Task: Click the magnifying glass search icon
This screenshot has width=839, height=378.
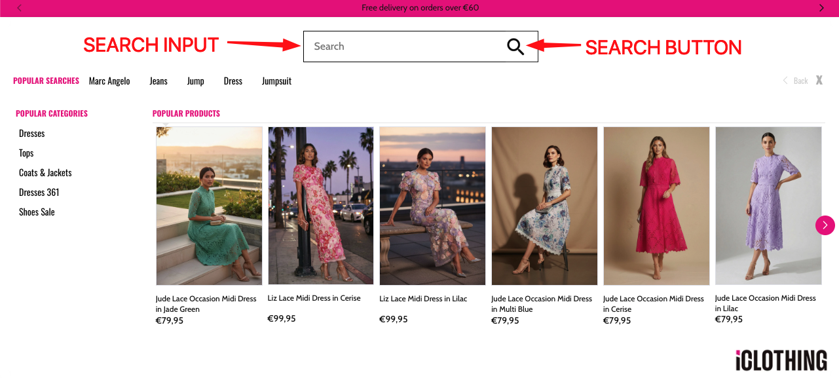Action: (515, 47)
